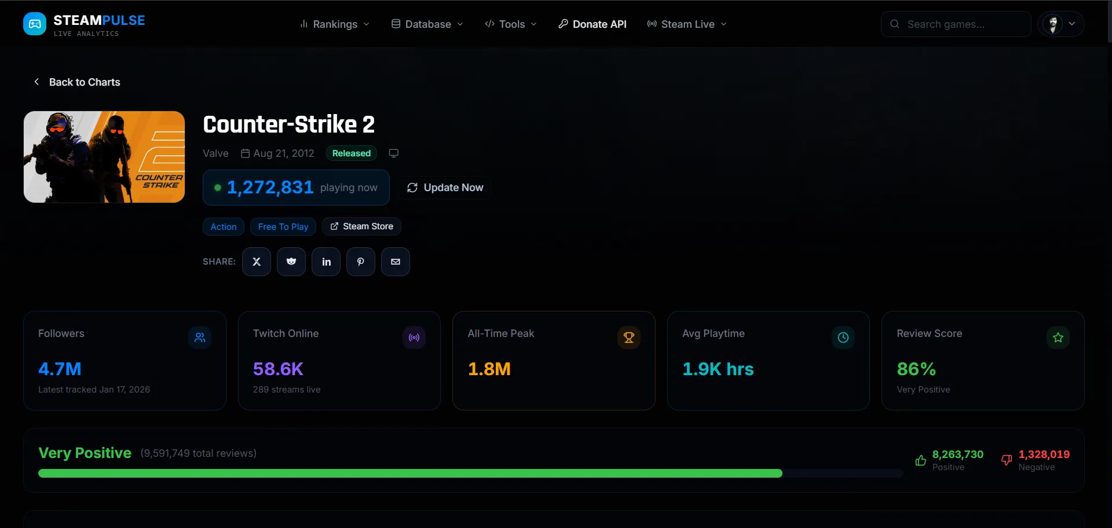The width and height of the screenshot is (1112, 528).
Task: Click the Aug 21, 2012 release date
Action: coord(284,153)
